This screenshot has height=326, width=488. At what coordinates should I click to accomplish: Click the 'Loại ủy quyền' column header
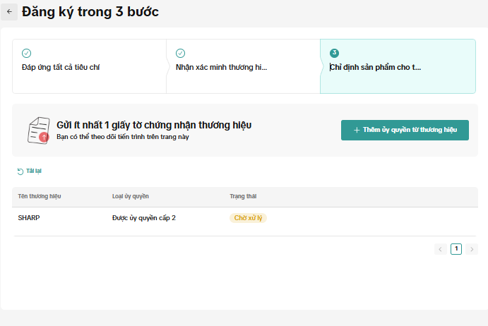point(131,196)
